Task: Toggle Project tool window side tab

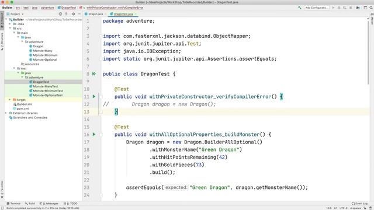Action: click(2, 21)
